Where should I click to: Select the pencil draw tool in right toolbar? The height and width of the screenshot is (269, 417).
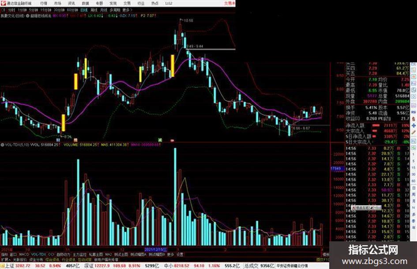[x=413, y=132]
